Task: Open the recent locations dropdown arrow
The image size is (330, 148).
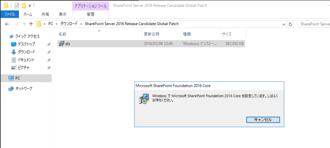Action: pyautogui.click(x=24, y=24)
